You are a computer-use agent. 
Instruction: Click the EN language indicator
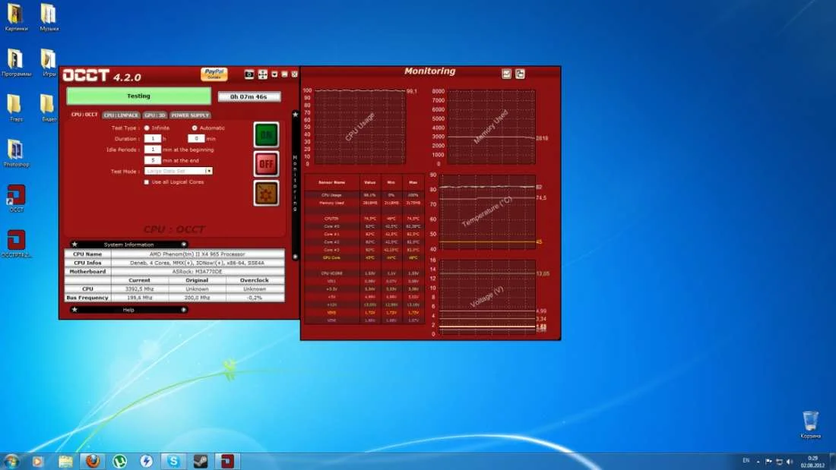(x=746, y=461)
